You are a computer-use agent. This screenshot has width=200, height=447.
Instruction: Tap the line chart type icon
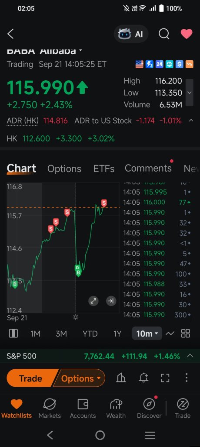tap(170, 333)
